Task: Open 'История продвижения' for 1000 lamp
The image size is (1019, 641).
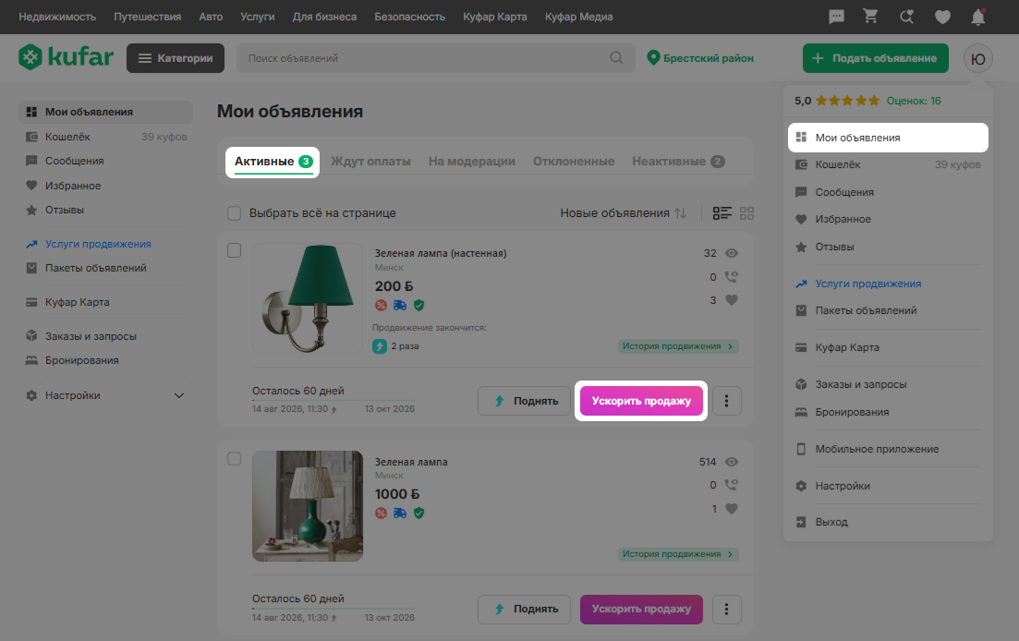Action: click(678, 554)
